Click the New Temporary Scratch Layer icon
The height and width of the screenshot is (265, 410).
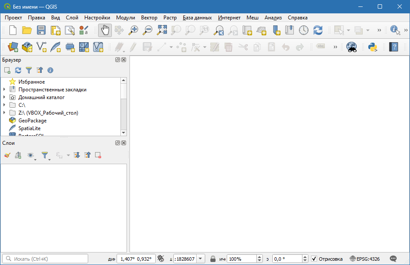[x=70, y=47]
